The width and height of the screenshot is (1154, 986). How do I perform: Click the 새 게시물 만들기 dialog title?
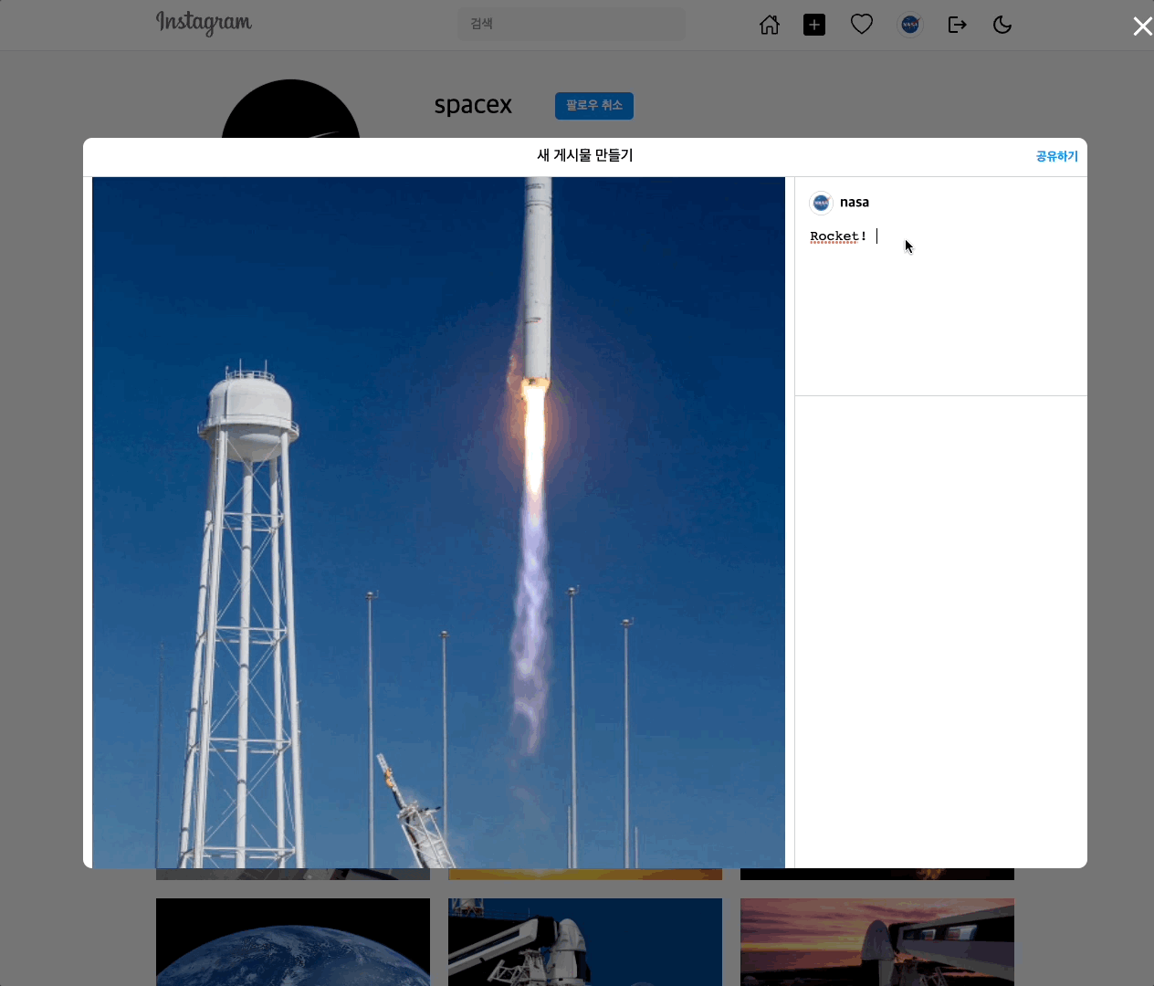(585, 155)
